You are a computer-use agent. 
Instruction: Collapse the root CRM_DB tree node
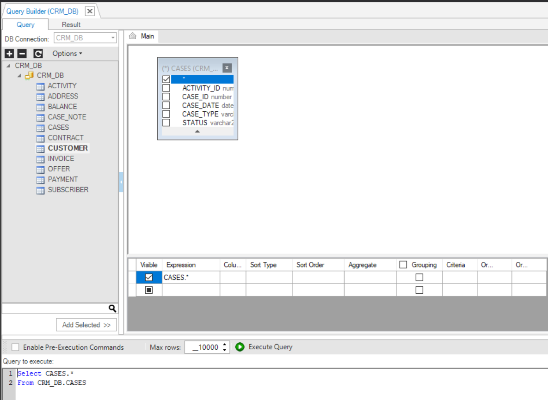click(8, 66)
